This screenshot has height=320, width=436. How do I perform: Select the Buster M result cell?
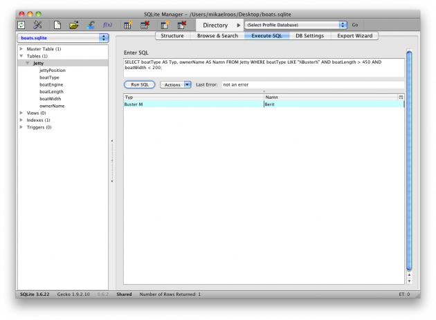pyautogui.click(x=194, y=104)
